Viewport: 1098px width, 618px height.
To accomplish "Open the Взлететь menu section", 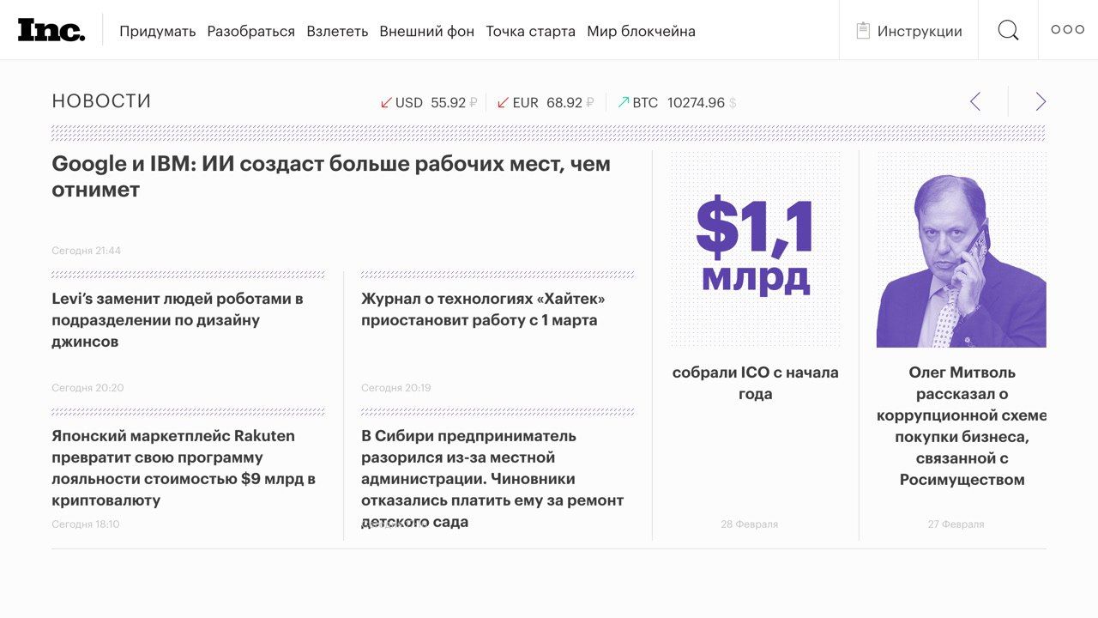I will [337, 32].
